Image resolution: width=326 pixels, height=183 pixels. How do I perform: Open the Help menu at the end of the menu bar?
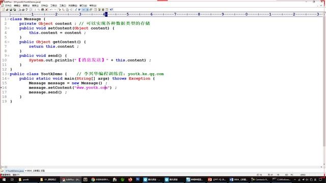pyautogui.click(x=93, y=6)
